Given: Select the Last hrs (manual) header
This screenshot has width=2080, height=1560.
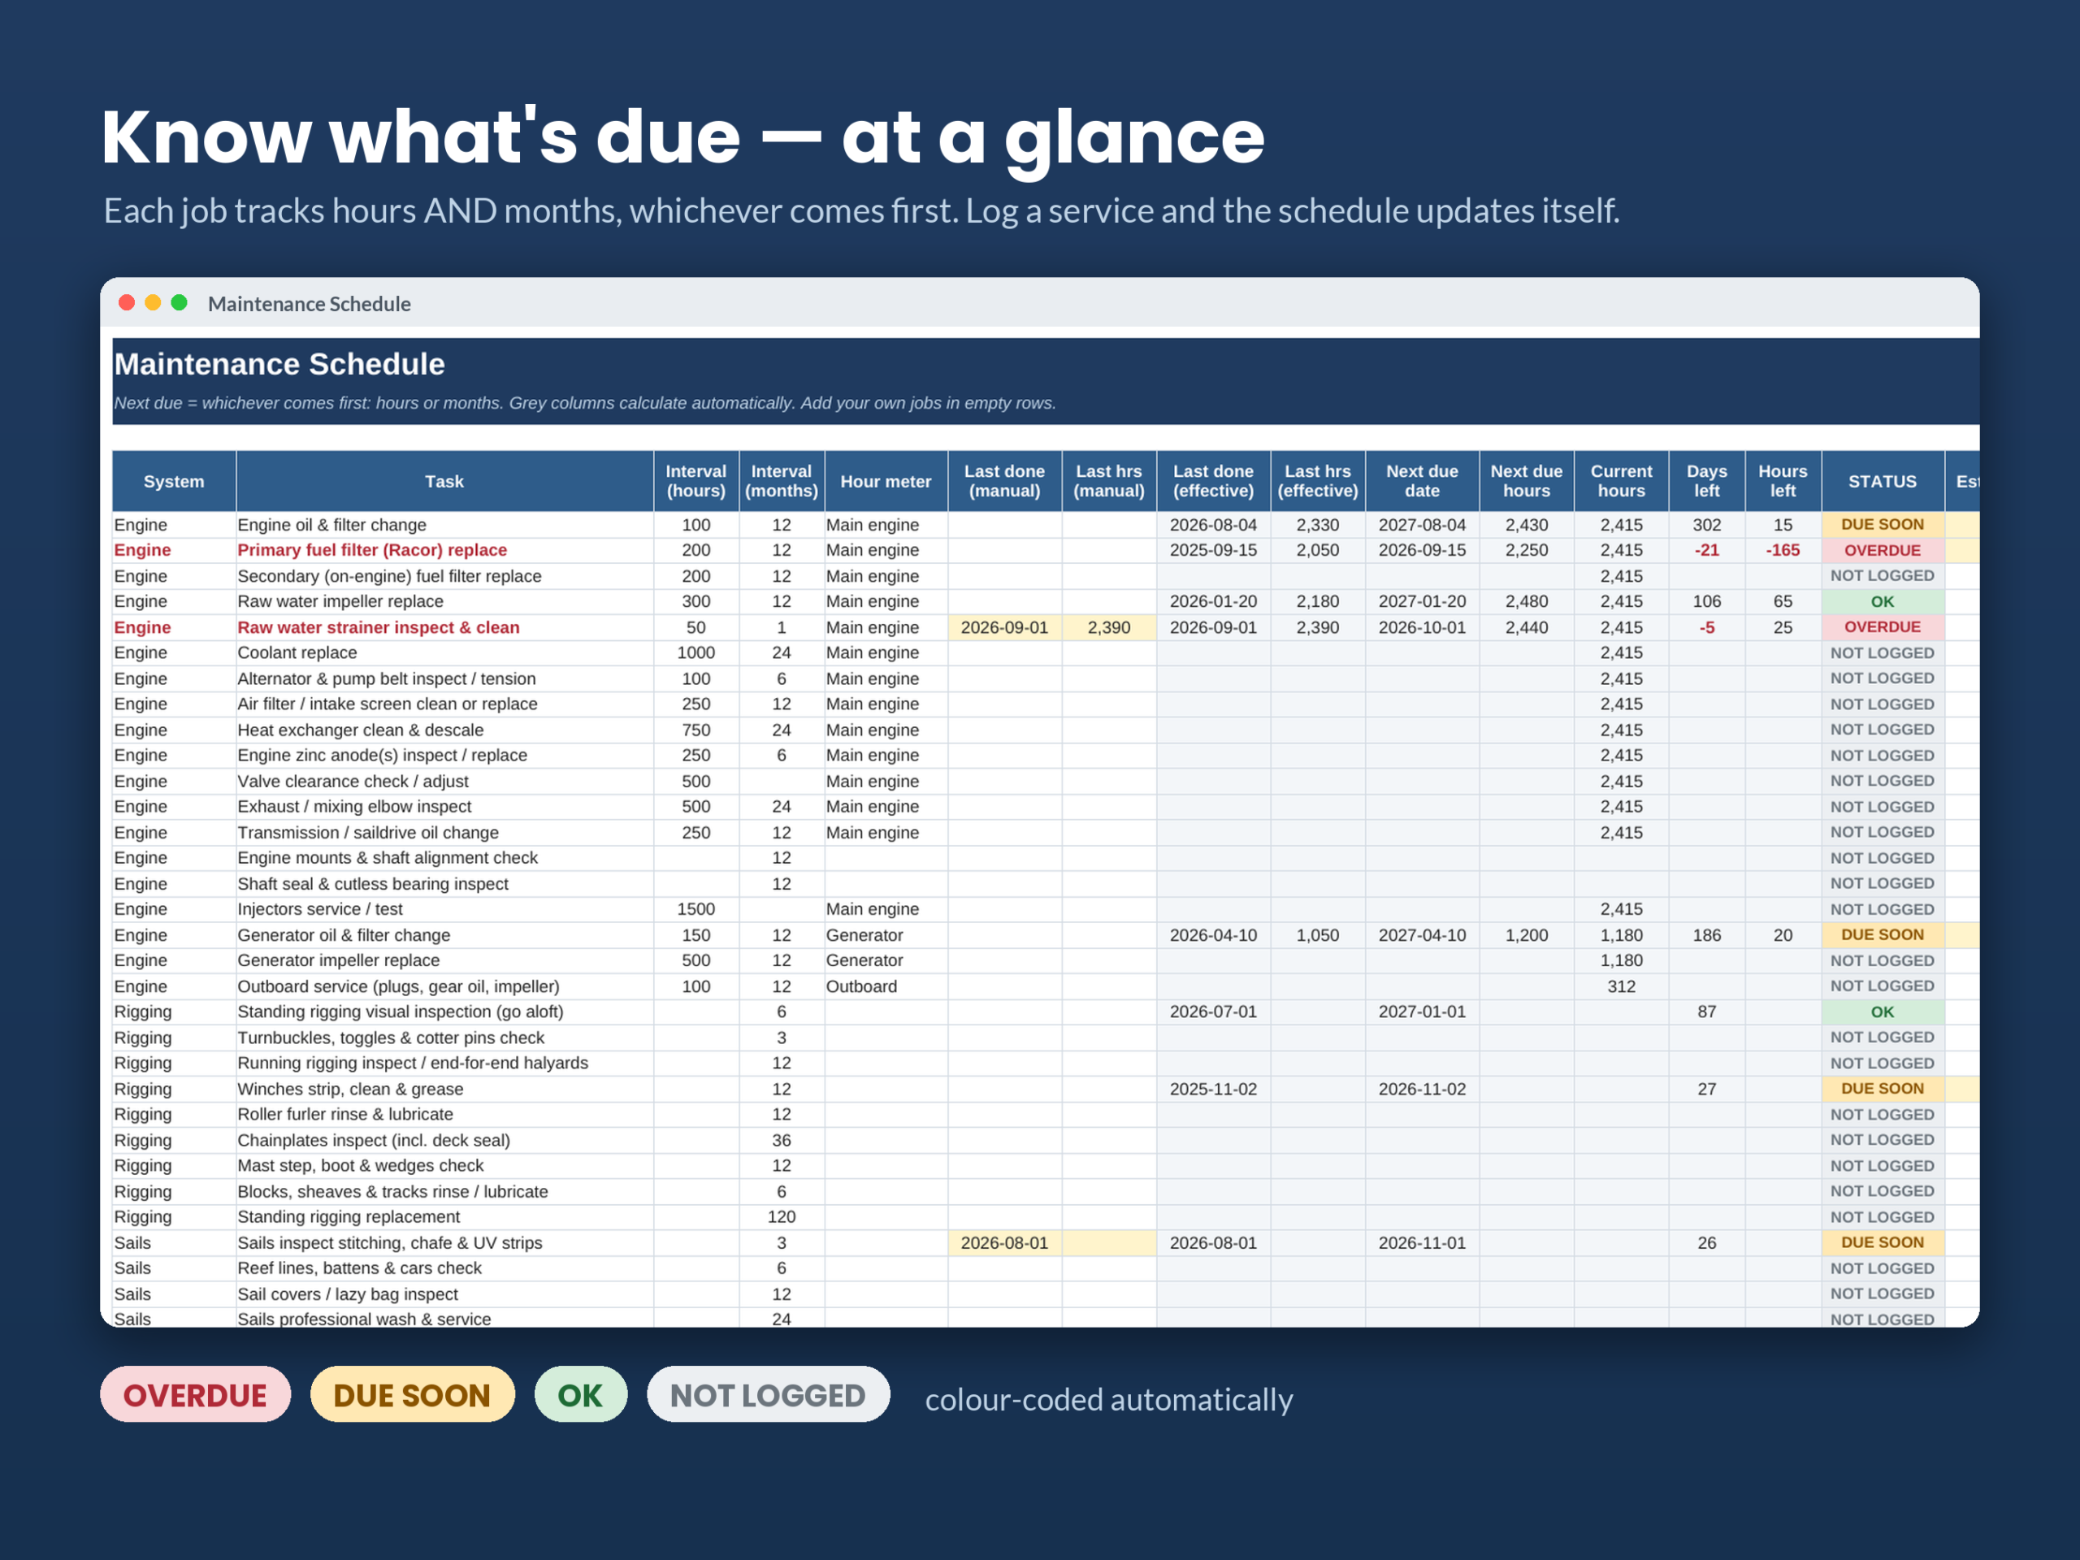Looking at the screenshot, I should point(1110,482).
